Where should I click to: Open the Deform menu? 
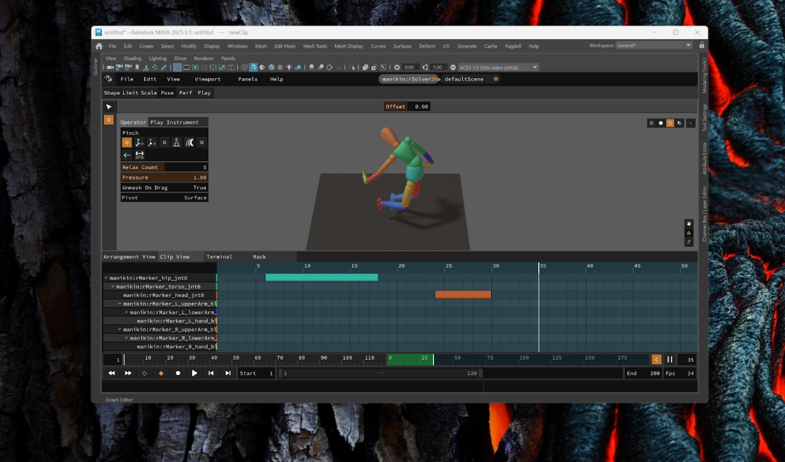click(x=427, y=46)
